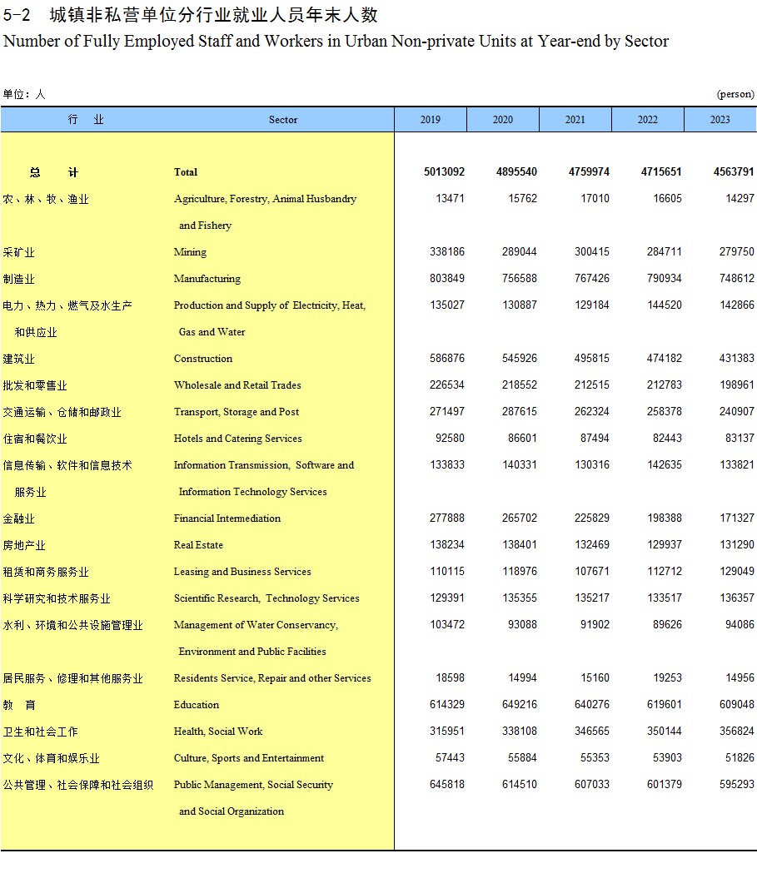
Task: Select the Manufacturing row label
Action: 207,278
